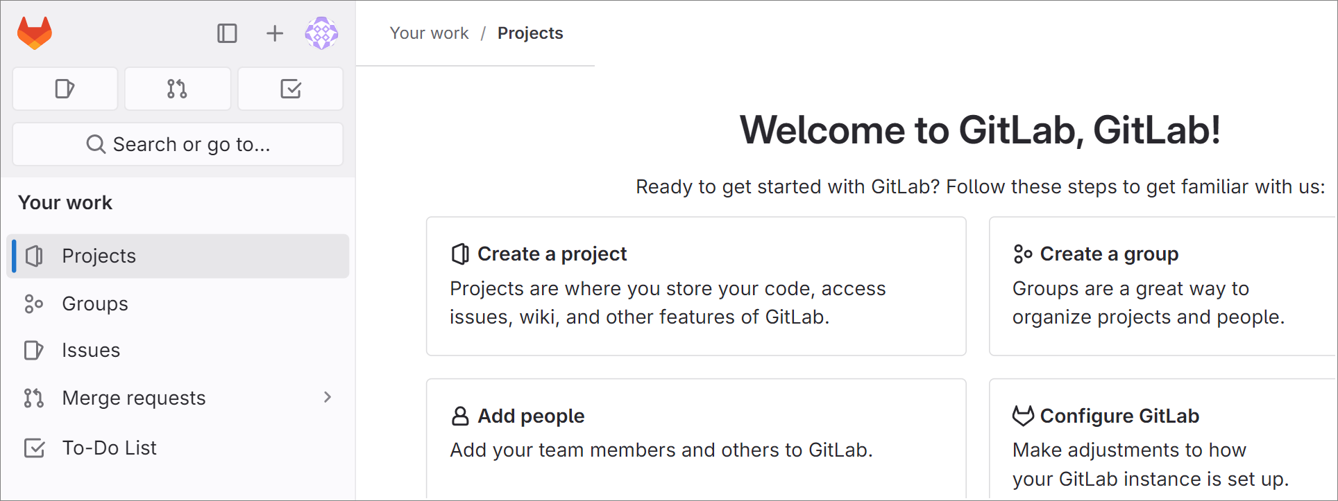This screenshot has height=501, width=1338.
Task: Open the To-Do List sidebar item
Action: click(x=178, y=448)
